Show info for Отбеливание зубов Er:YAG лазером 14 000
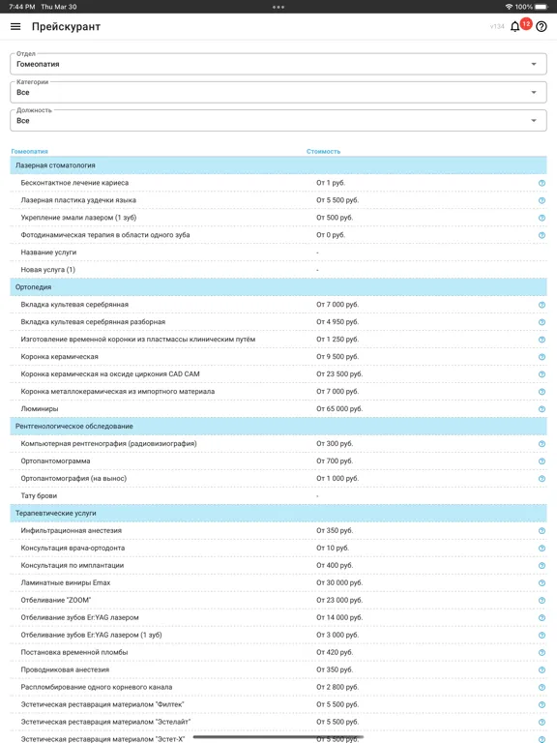 click(x=542, y=618)
